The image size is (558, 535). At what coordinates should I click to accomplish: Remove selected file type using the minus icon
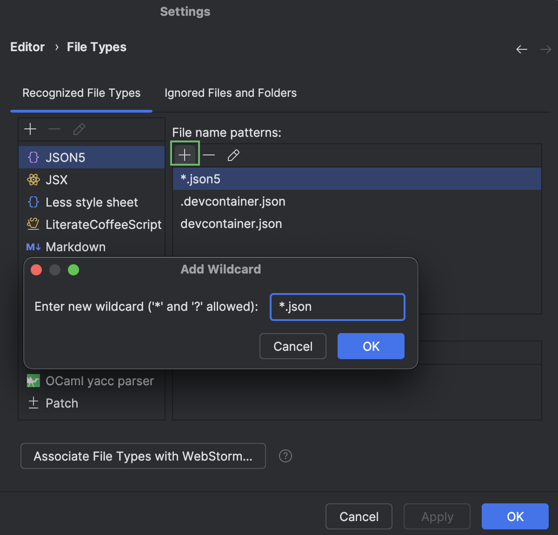[54, 129]
